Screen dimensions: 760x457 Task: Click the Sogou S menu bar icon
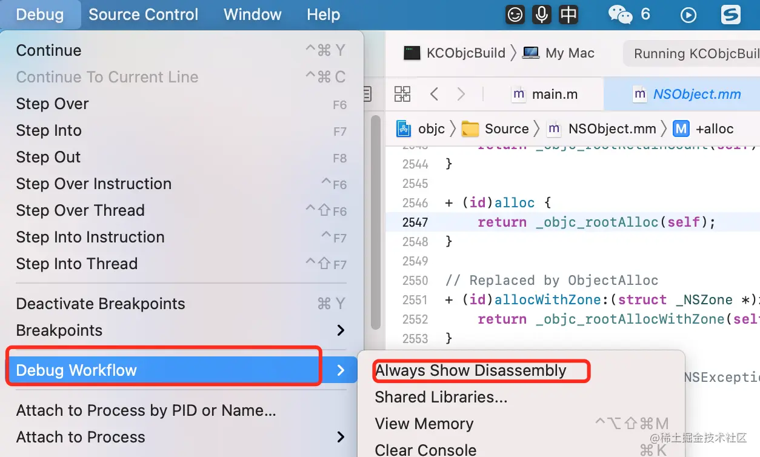tap(731, 15)
